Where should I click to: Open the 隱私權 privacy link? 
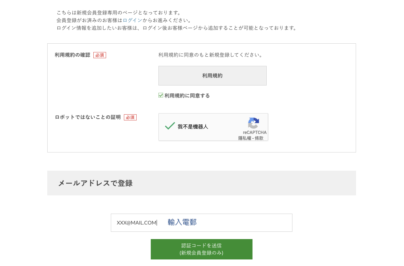(x=245, y=138)
